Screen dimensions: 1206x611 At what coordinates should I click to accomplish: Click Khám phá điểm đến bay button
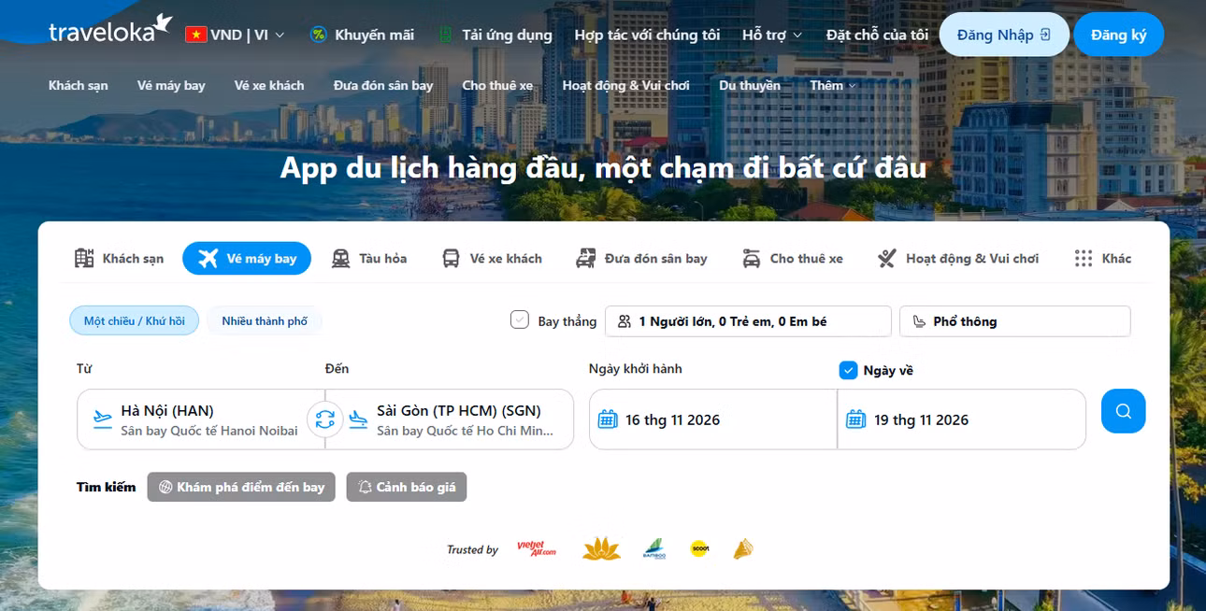coord(241,487)
